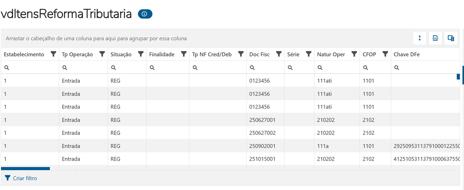Open filter for Tp Operação column
The width and height of the screenshot is (464, 190).
coord(102,54)
